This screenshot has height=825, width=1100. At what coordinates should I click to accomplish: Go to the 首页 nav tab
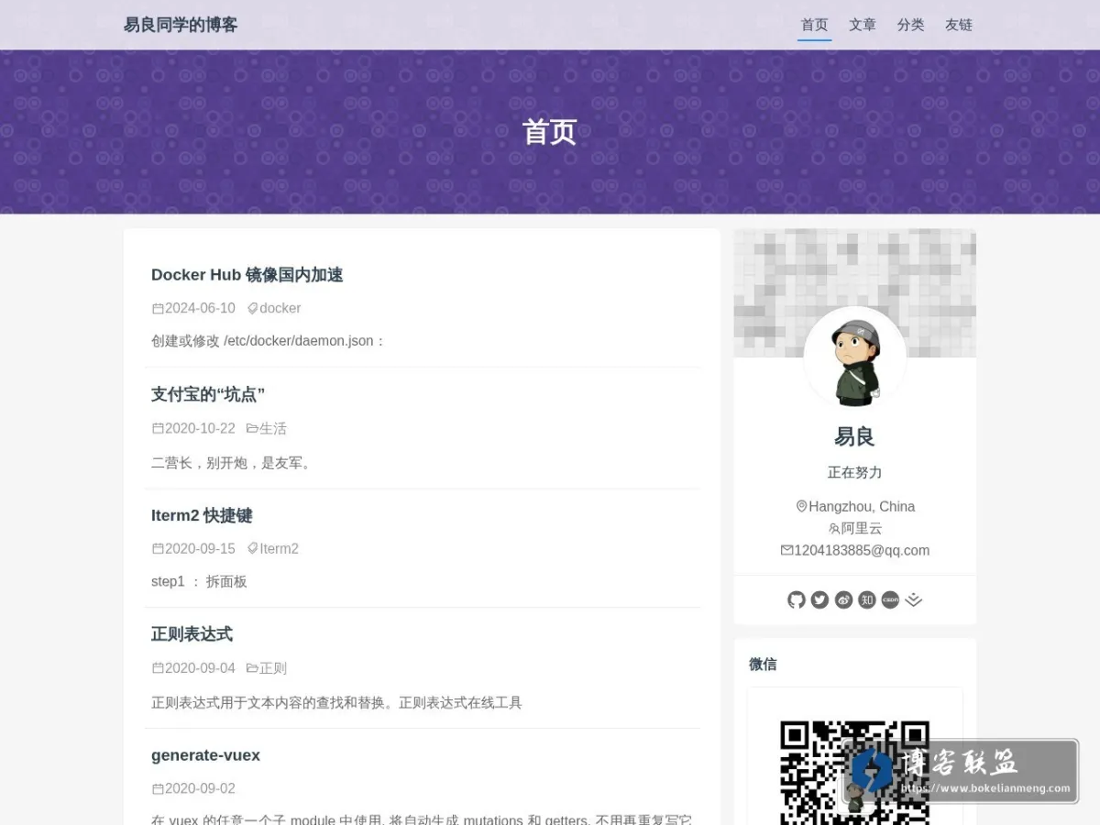(814, 25)
